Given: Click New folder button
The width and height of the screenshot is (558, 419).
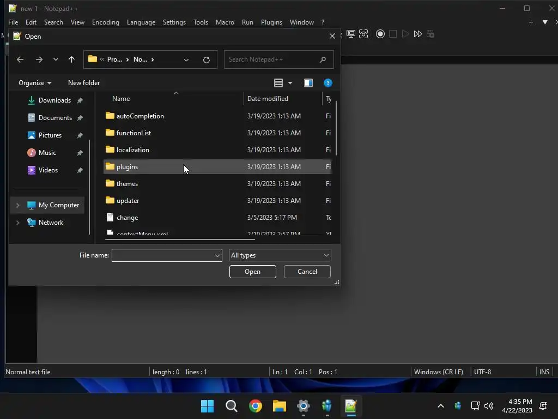Looking at the screenshot, I should [x=84, y=83].
